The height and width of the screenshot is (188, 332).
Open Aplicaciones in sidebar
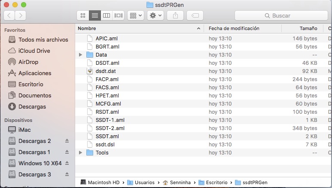click(30, 73)
